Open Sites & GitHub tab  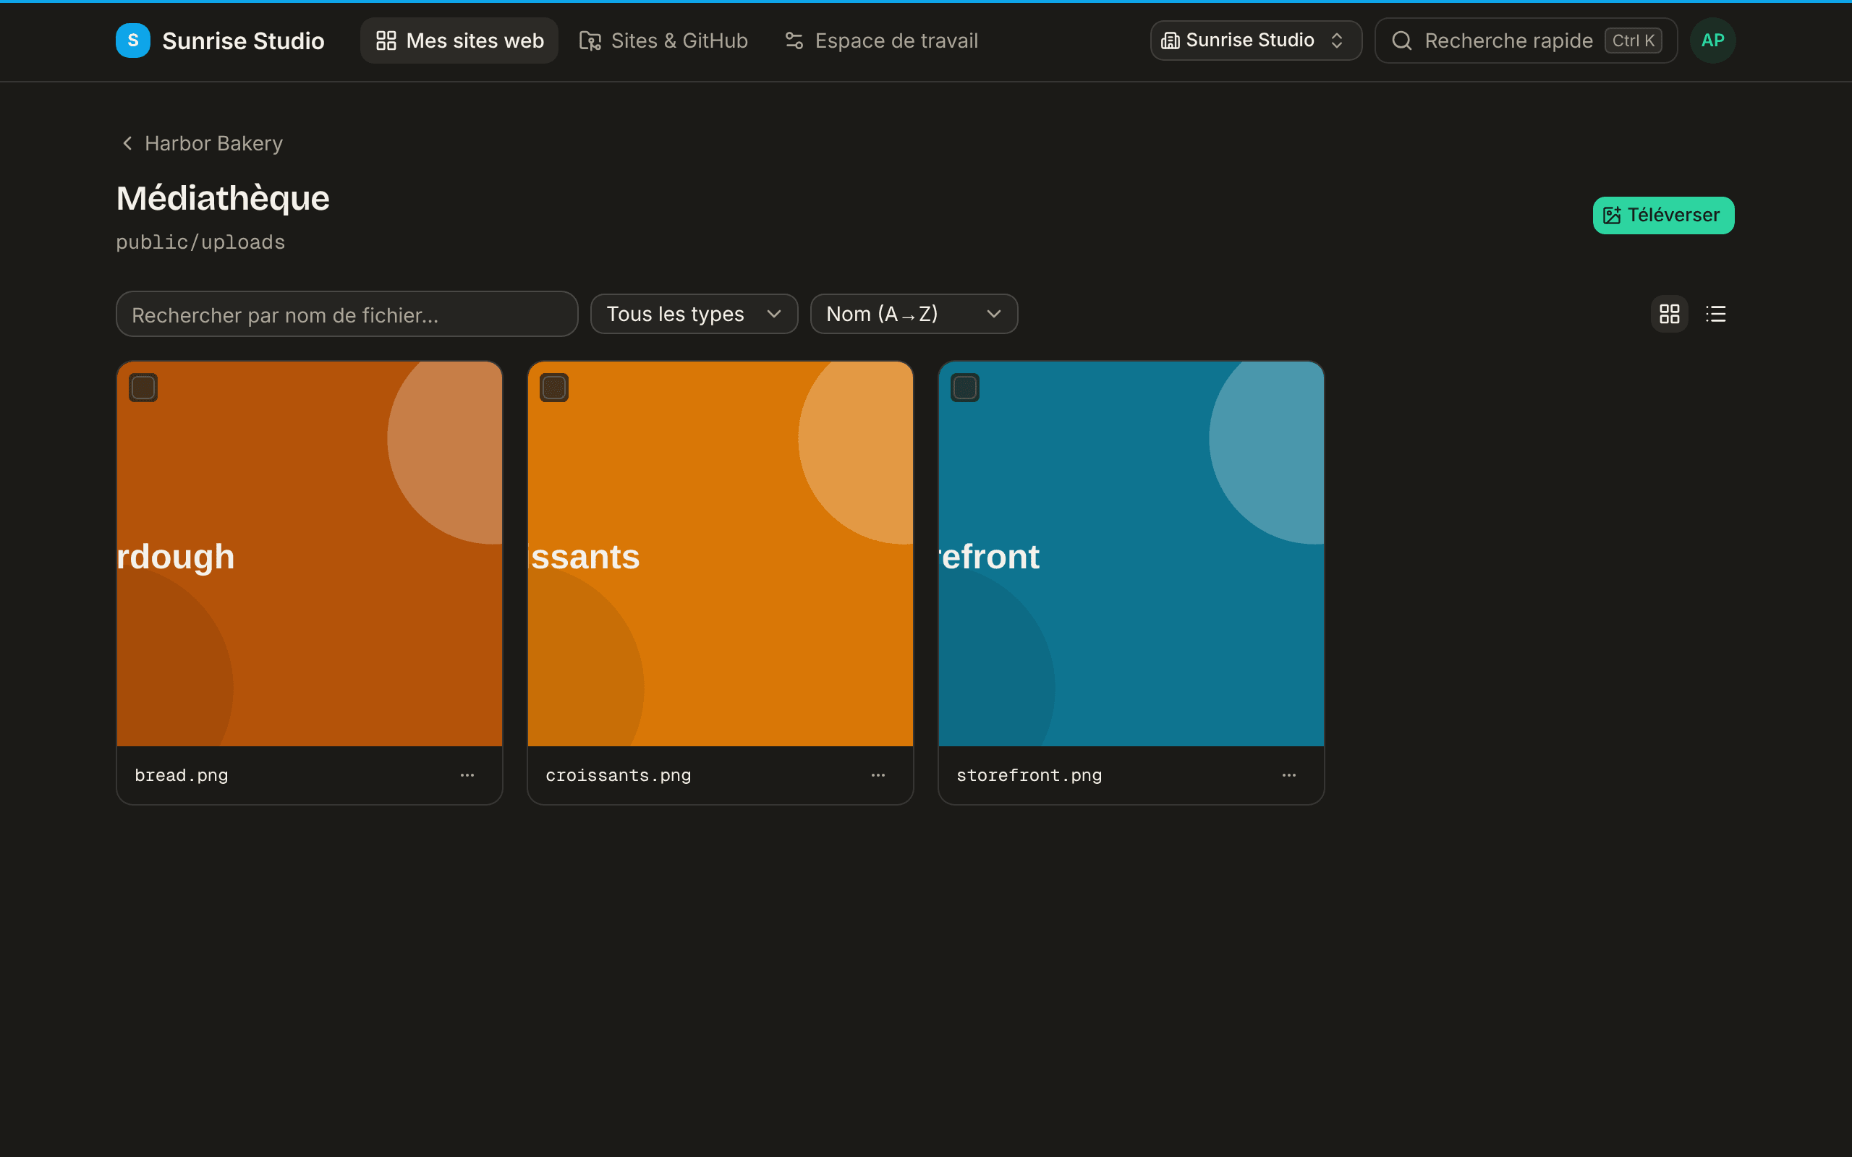pos(663,40)
